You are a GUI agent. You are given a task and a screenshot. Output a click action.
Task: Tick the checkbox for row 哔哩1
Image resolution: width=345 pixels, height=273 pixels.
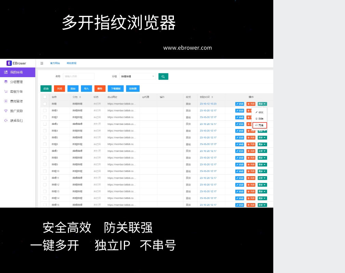[45, 111]
